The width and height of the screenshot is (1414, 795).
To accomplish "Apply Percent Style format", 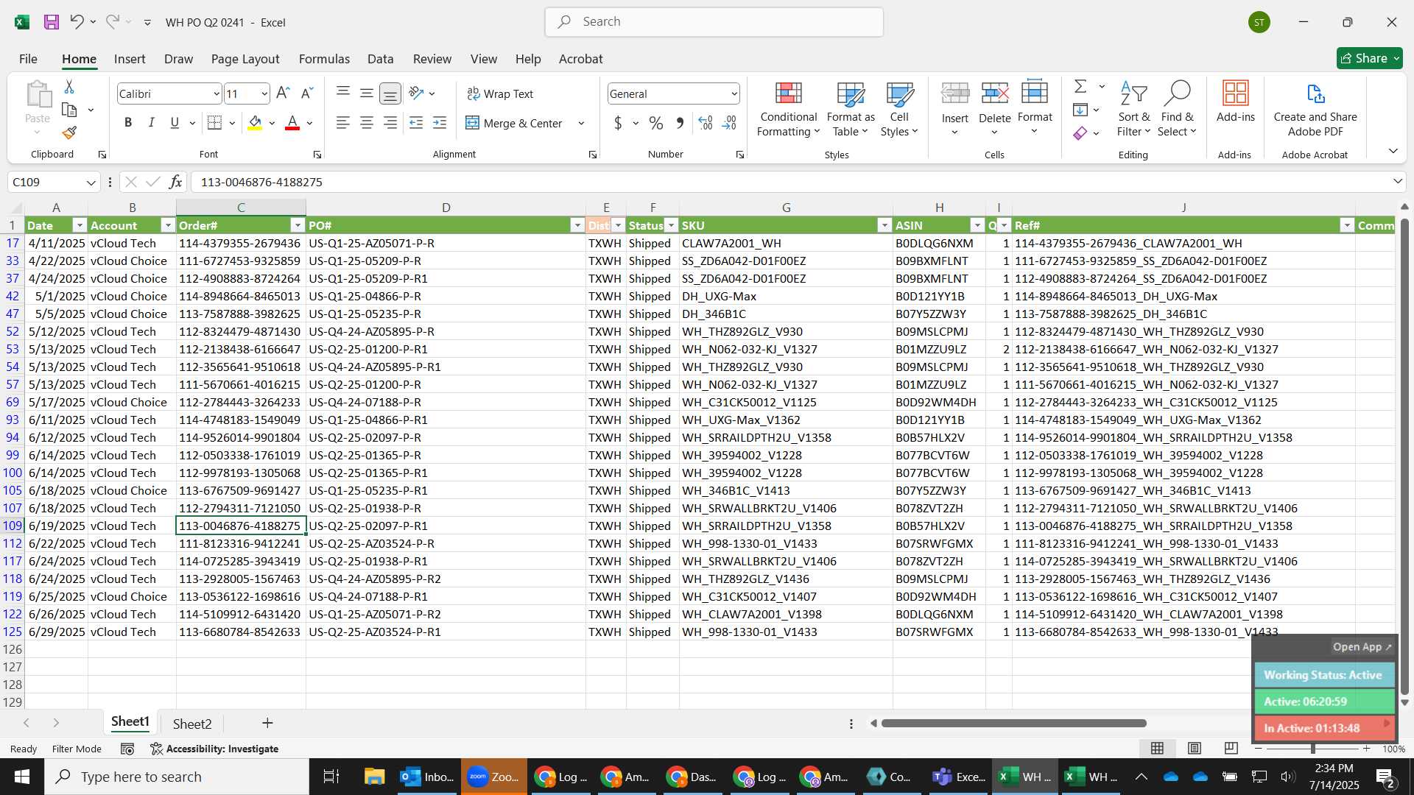I will coord(656,123).
